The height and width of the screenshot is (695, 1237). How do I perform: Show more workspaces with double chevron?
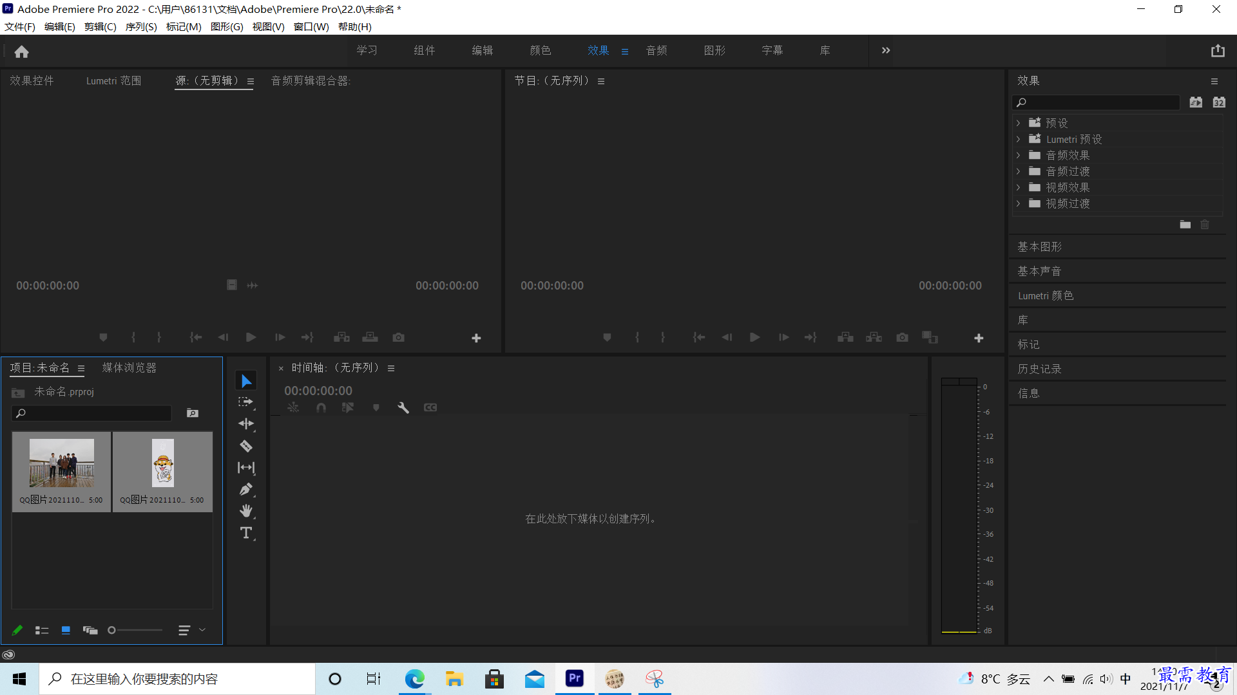point(886,50)
